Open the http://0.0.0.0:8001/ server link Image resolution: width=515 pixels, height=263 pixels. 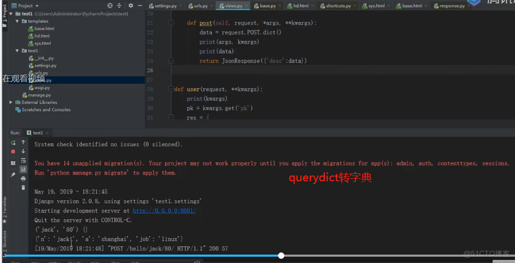click(164, 211)
